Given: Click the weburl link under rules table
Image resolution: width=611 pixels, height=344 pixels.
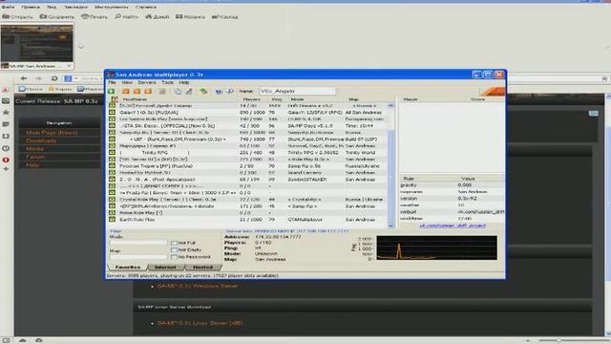Looking at the screenshot, I should click(x=453, y=226).
